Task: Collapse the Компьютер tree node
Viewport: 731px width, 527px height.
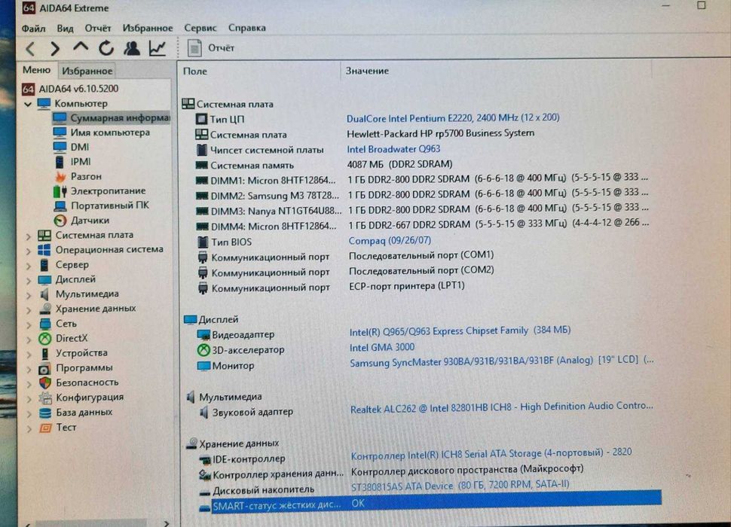Action: 28,104
